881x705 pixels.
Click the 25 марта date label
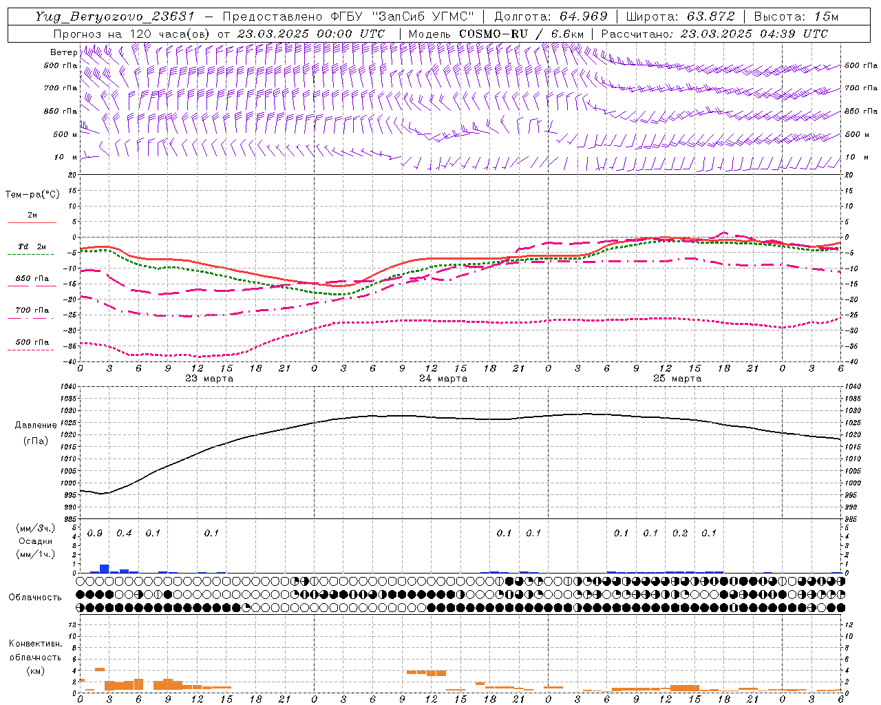click(x=677, y=379)
